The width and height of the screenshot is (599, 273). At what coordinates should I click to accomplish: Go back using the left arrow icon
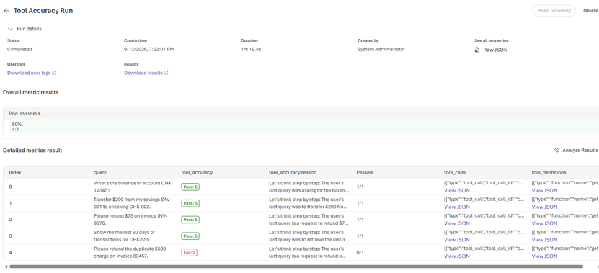[6, 11]
